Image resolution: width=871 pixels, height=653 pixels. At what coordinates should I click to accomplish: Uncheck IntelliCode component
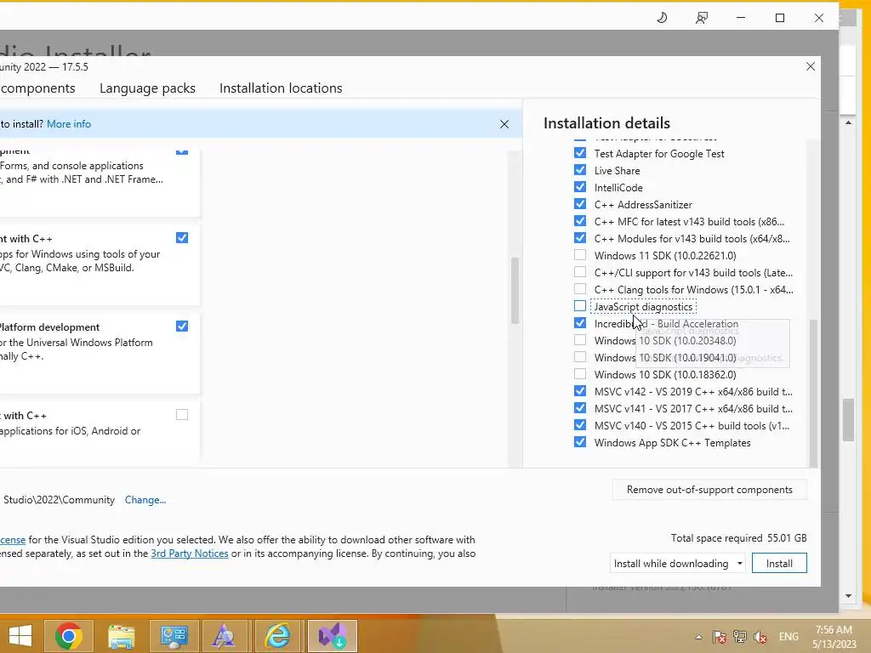tap(580, 187)
